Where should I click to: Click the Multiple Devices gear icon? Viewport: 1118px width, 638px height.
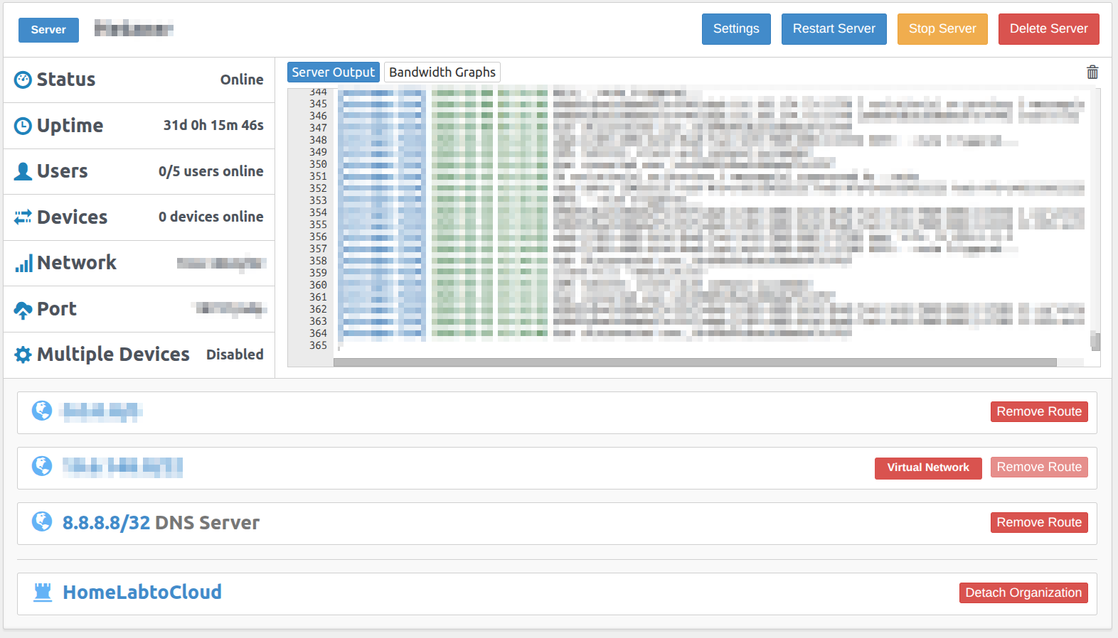click(23, 355)
